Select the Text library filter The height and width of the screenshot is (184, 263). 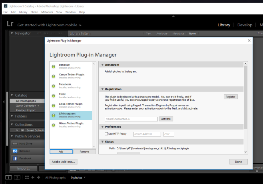pos(149,33)
